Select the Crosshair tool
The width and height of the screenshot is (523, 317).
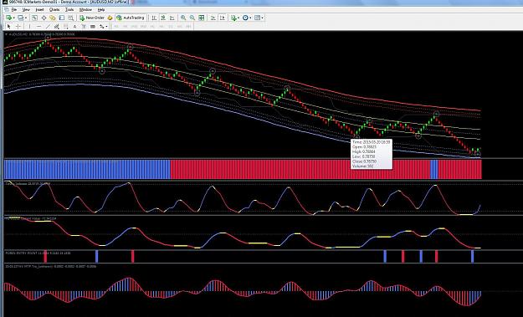pos(18,26)
